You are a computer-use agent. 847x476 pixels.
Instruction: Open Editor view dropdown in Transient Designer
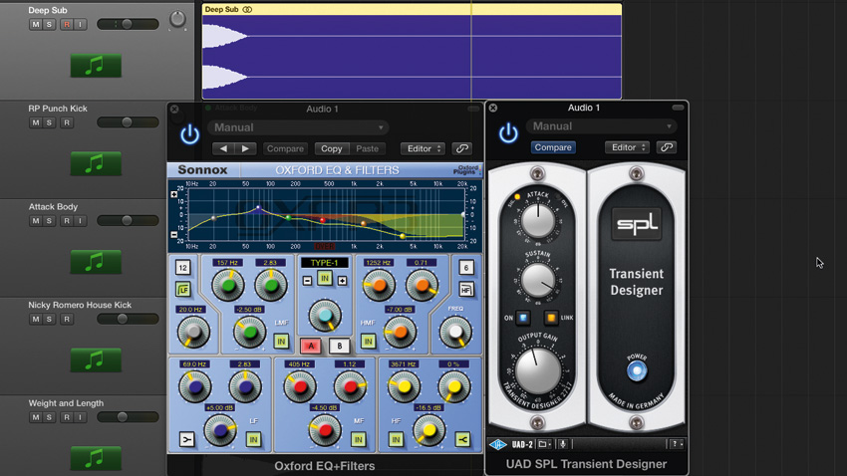[x=627, y=147]
